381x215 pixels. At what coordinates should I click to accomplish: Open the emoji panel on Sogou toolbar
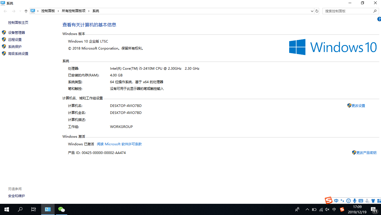pyautogui.click(x=349, y=200)
